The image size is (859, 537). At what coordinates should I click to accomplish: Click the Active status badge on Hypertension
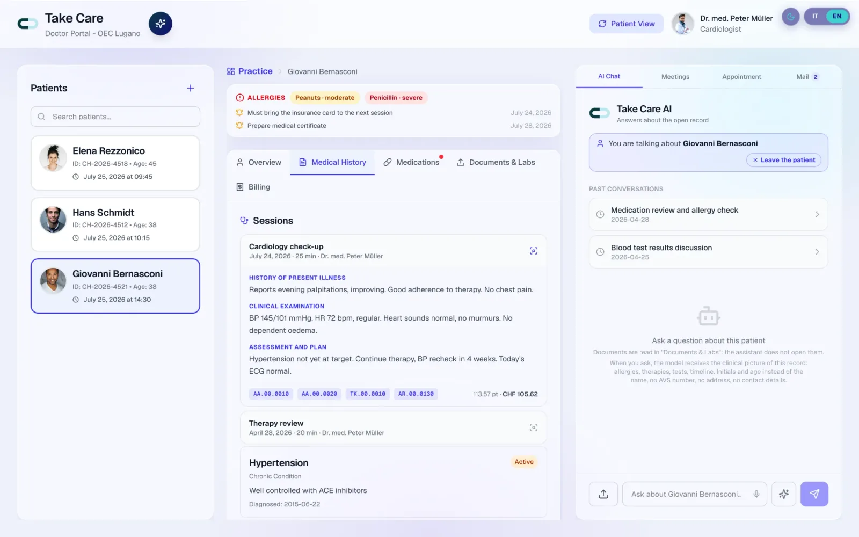[x=524, y=462]
